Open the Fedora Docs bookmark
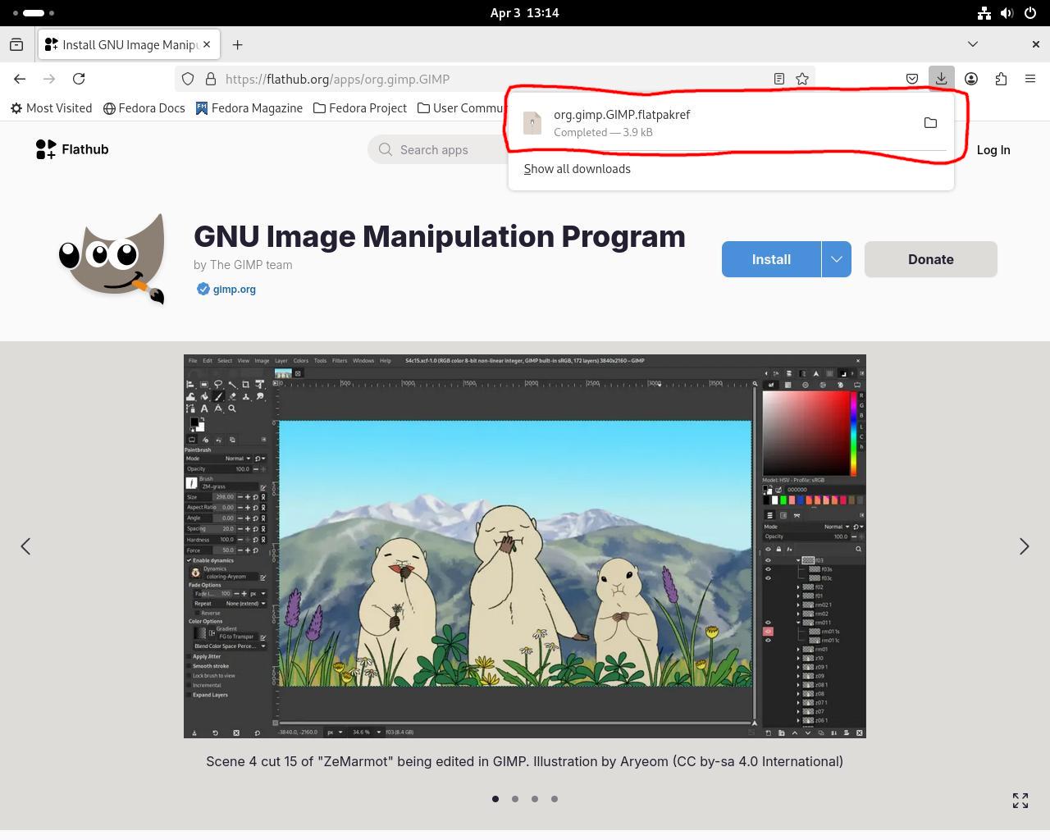The height and width of the screenshot is (840, 1050). coord(144,108)
